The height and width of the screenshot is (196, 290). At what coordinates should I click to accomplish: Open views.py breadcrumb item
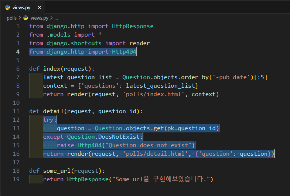(x=40, y=18)
